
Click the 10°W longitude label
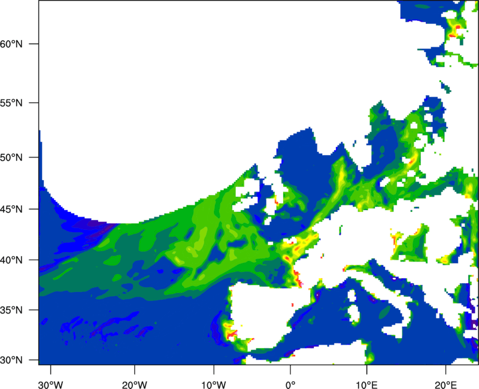click(213, 385)
